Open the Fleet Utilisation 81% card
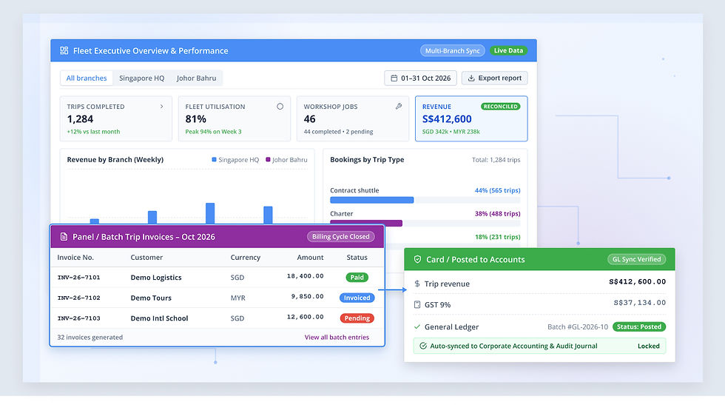Viewport: 725px width, 405px height. coord(235,118)
